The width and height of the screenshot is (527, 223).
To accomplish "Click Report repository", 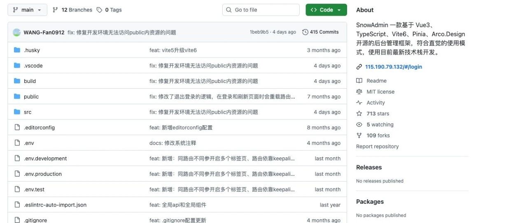I will click(x=377, y=147).
